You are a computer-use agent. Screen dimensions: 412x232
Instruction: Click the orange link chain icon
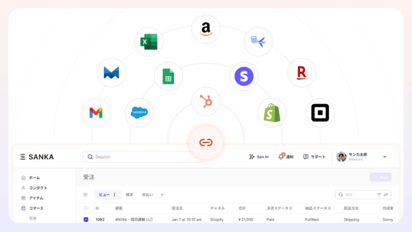click(x=206, y=143)
